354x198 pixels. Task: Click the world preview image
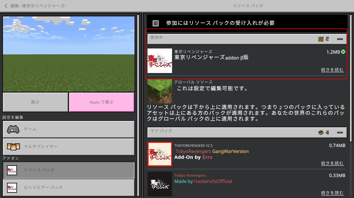coord(69,54)
